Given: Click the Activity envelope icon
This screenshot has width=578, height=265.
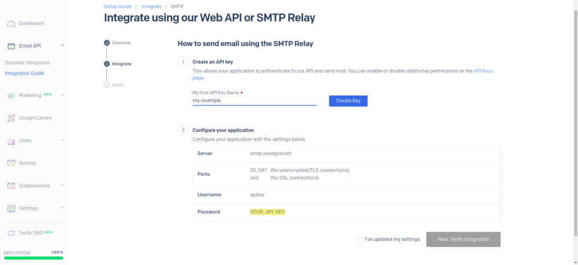Looking at the screenshot, I should click(11, 163).
